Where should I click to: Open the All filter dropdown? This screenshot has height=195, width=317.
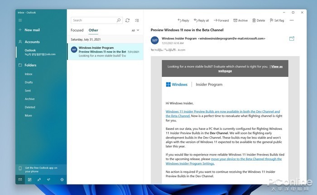click(x=135, y=30)
